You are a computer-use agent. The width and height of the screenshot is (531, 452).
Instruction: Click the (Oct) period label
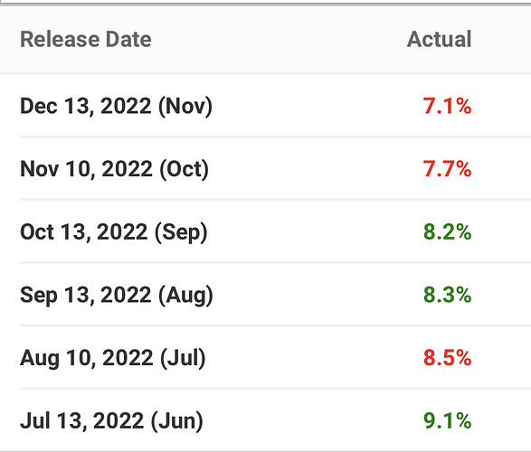[184, 170]
